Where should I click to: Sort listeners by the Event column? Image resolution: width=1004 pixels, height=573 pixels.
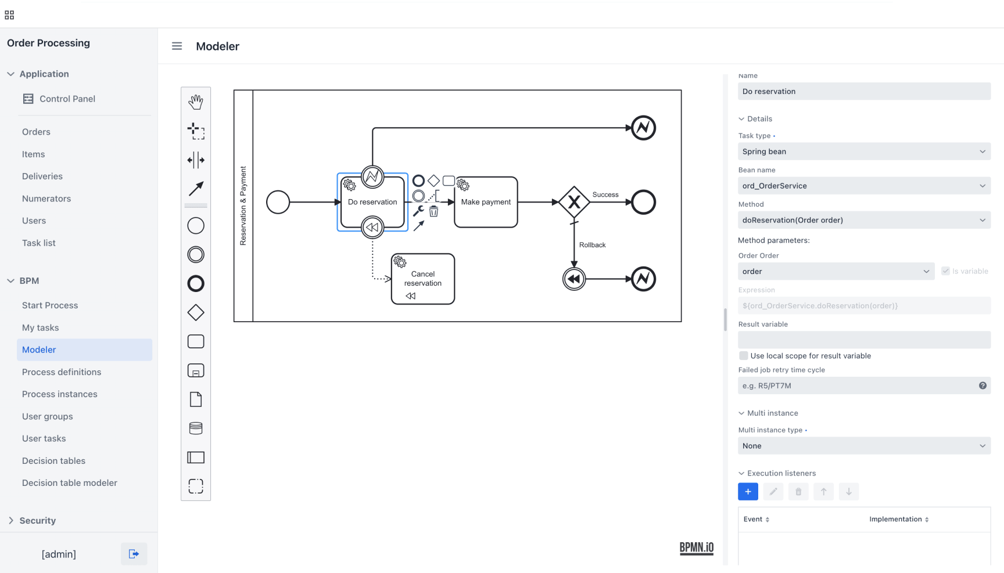click(756, 520)
